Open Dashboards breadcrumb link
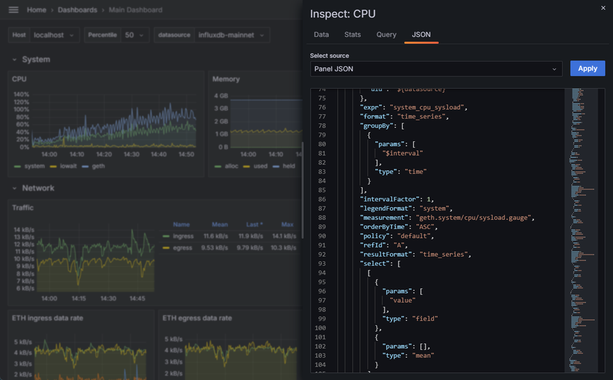The image size is (613, 380). (x=77, y=10)
